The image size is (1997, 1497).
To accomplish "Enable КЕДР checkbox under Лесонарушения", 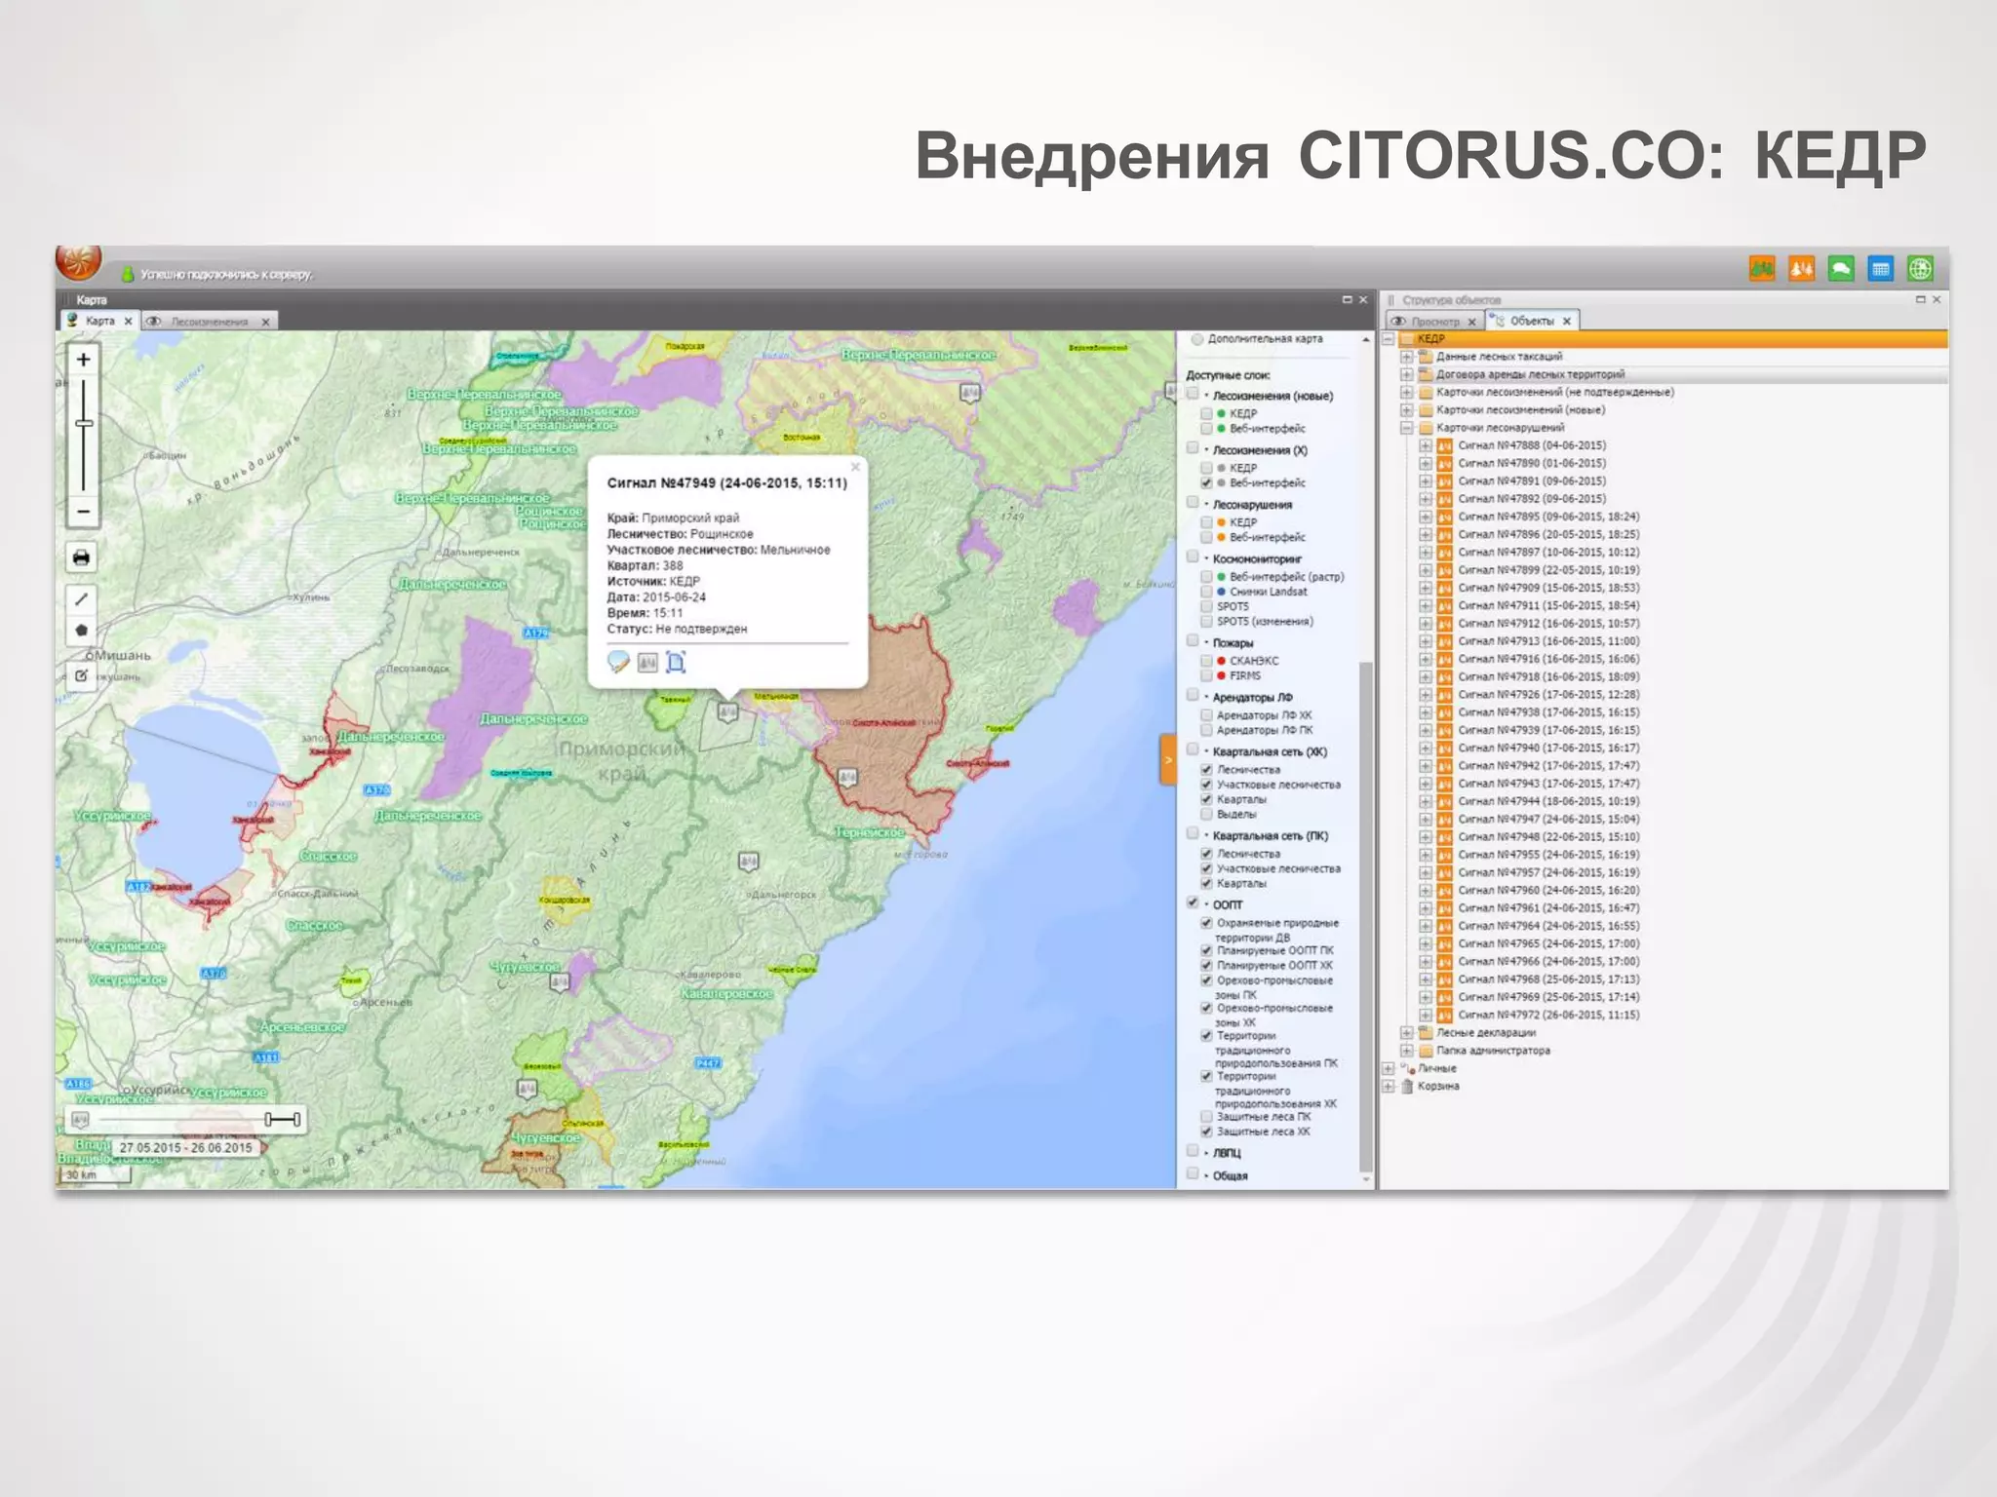I will point(1207,522).
